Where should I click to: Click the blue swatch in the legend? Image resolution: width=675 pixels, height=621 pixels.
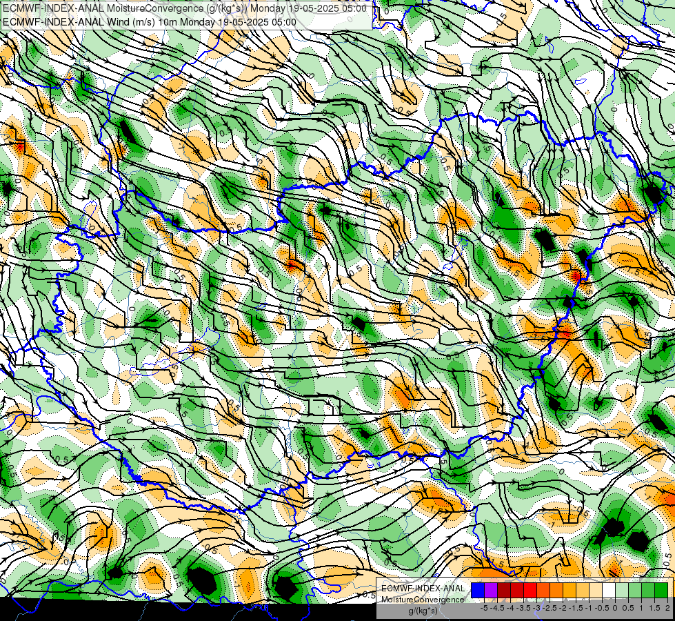(x=478, y=591)
